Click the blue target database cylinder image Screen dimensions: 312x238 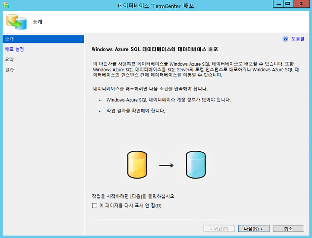click(196, 165)
